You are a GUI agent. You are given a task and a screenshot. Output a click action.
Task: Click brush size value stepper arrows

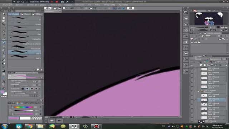pos(37,81)
